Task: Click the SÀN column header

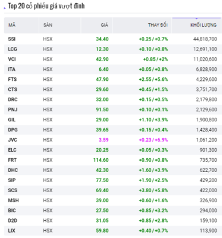Action: (x=48, y=25)
